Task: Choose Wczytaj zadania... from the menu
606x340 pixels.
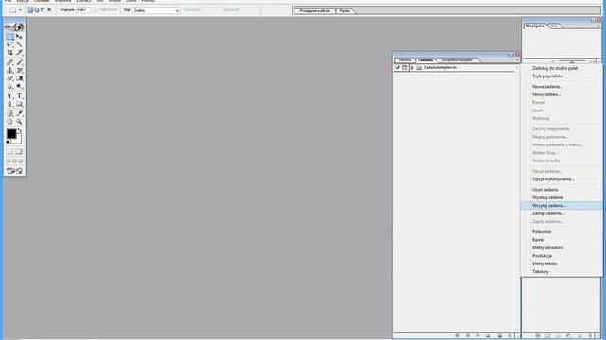Action: [x=549, y=206]
